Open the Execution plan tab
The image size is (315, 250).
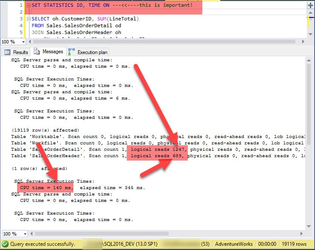pyautogui.click(x=88, y=52)
